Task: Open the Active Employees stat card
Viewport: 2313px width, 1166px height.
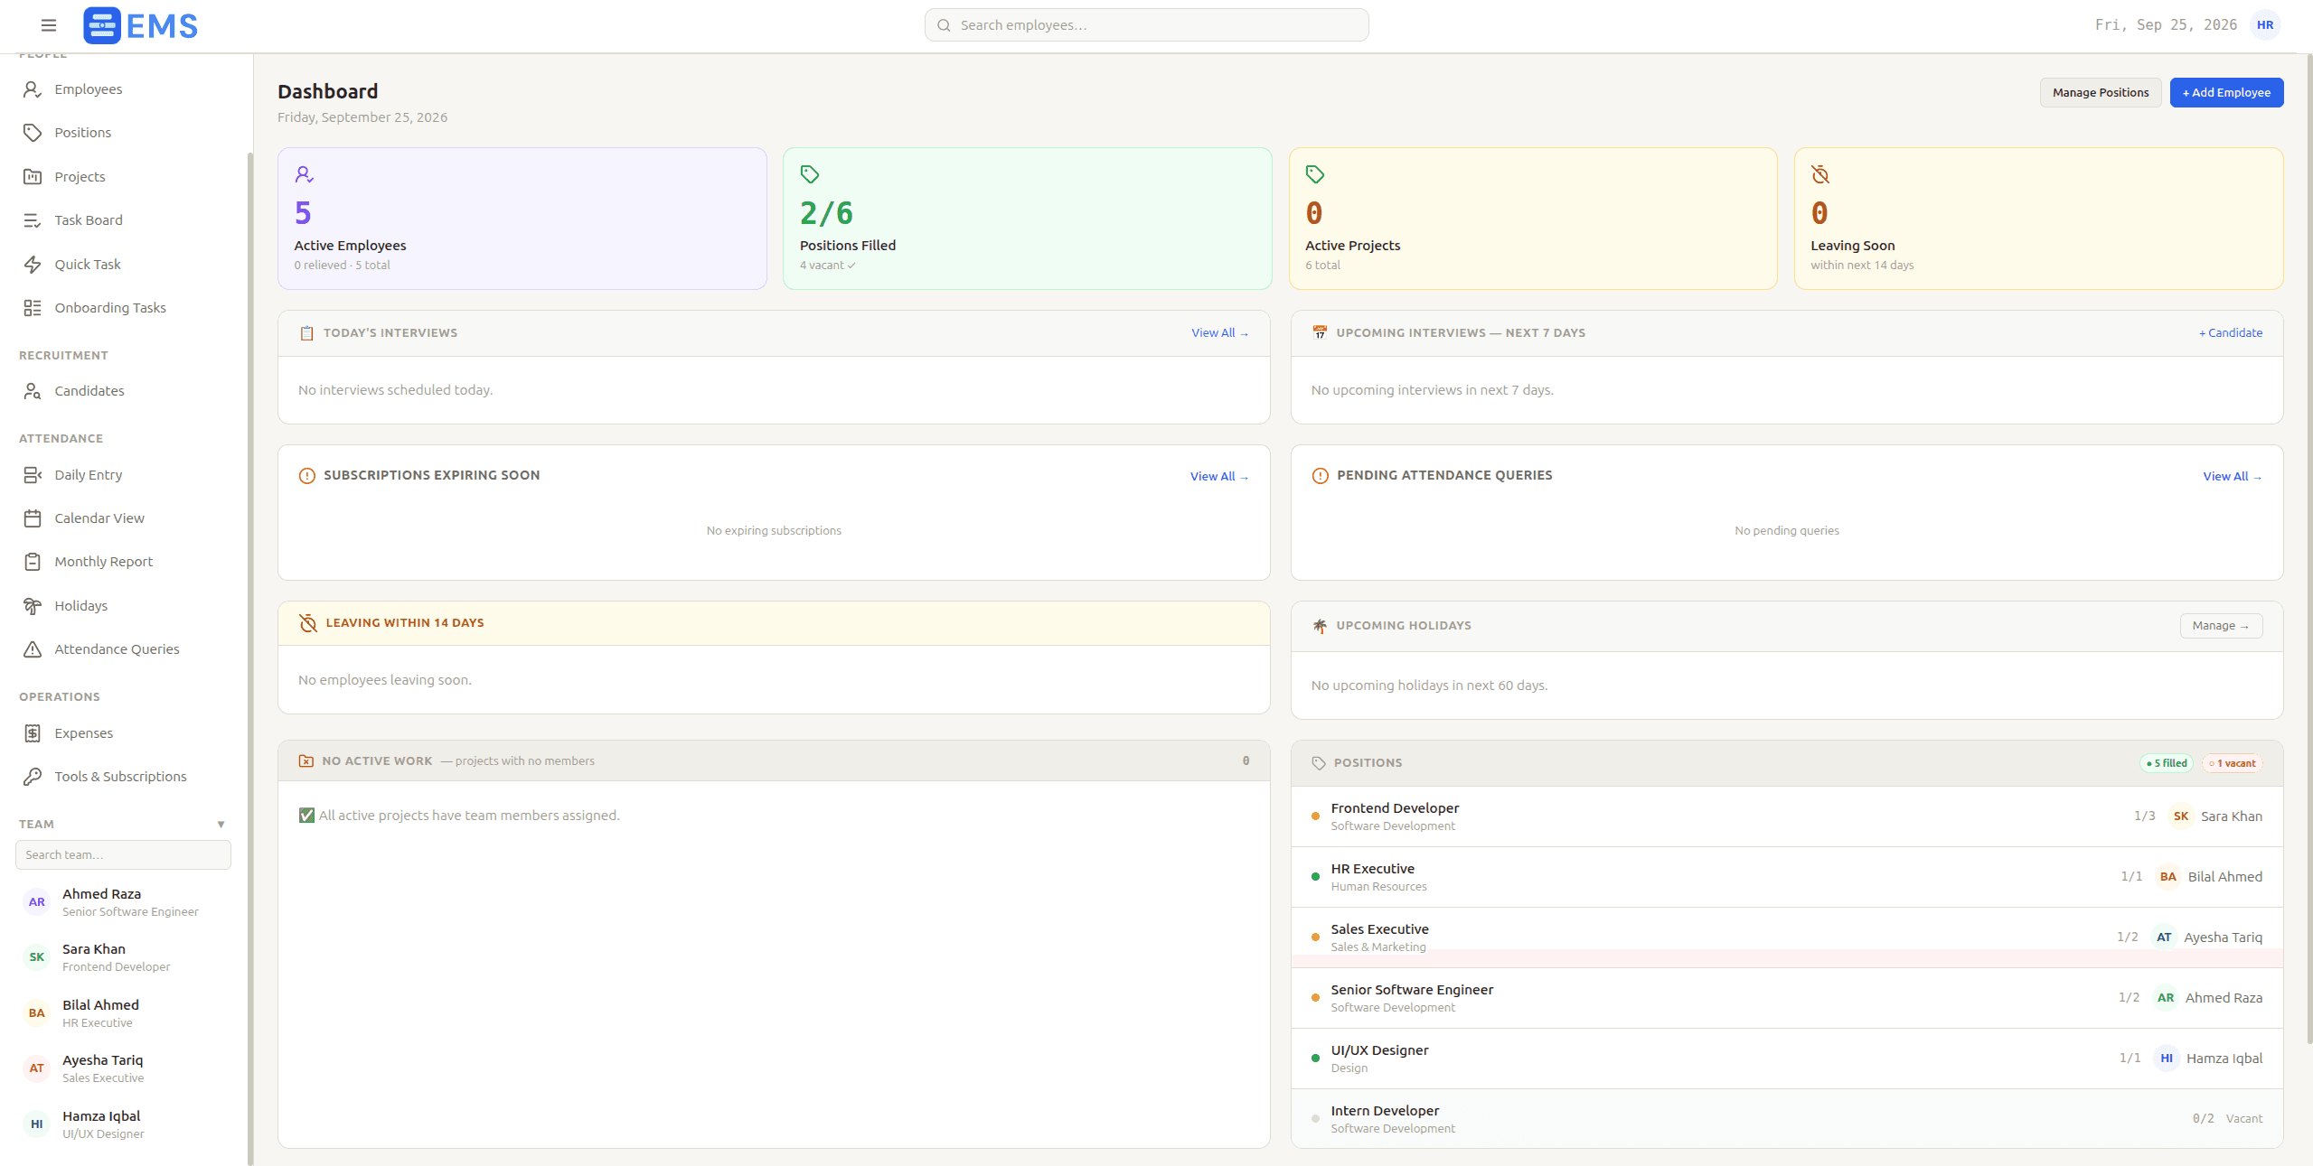Action: click(x=522, y=219)
